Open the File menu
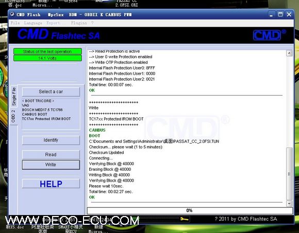Image resolution: width=299 pixels, height=233 pixels. (x=15, y=23)
